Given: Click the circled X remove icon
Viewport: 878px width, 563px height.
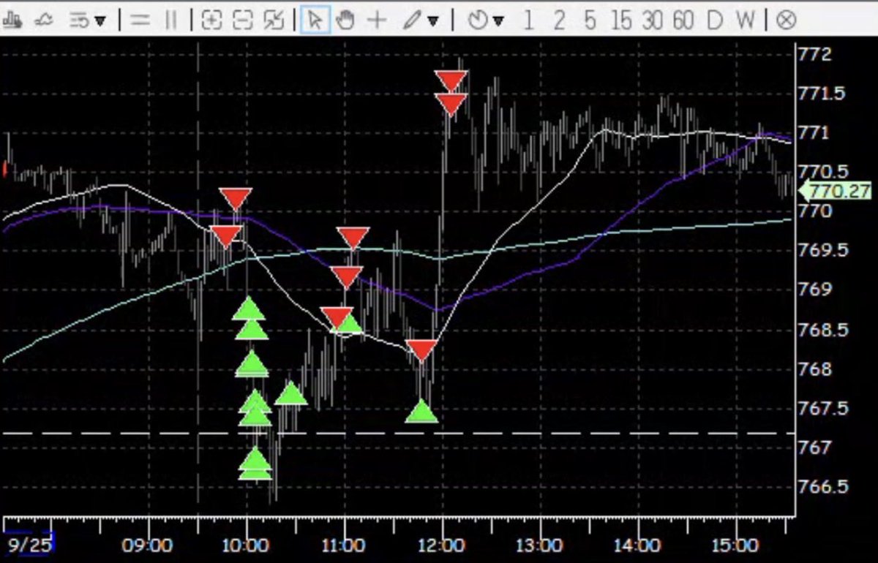Looking at the screenshot, I should 786,20.
